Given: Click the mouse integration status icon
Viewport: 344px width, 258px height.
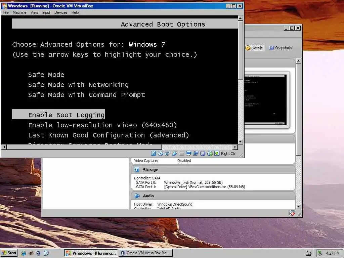Looking at the screenshot, I should tap(210, 154).
